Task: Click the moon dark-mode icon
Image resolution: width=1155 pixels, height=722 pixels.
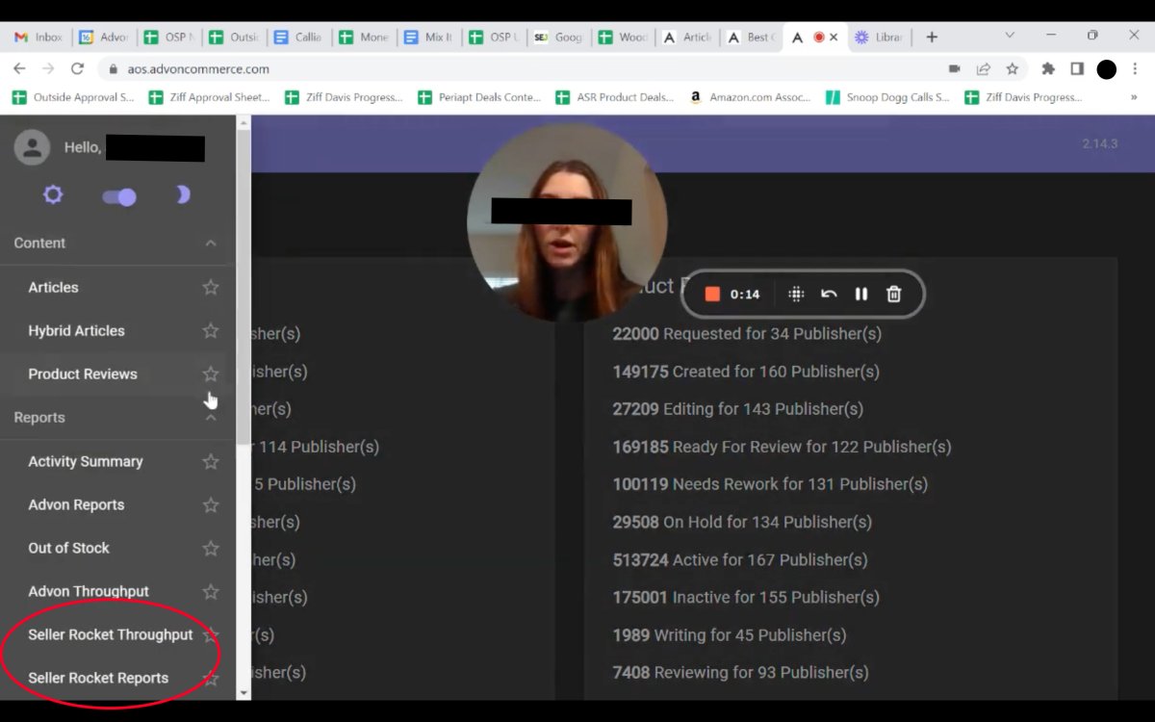Action: (182, 195)
